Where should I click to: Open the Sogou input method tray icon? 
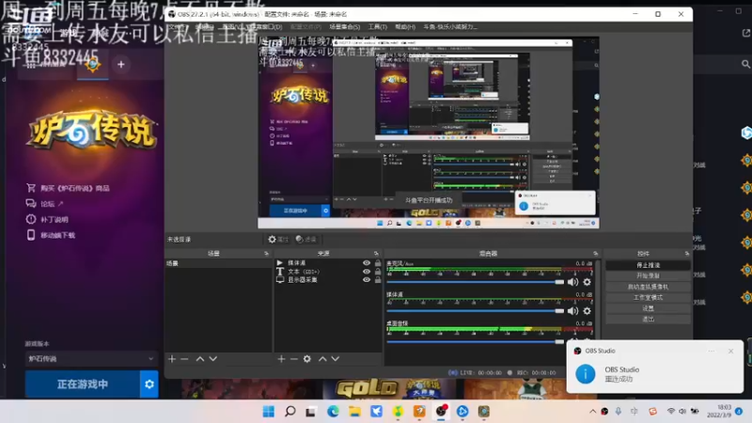tap(652, 411)
